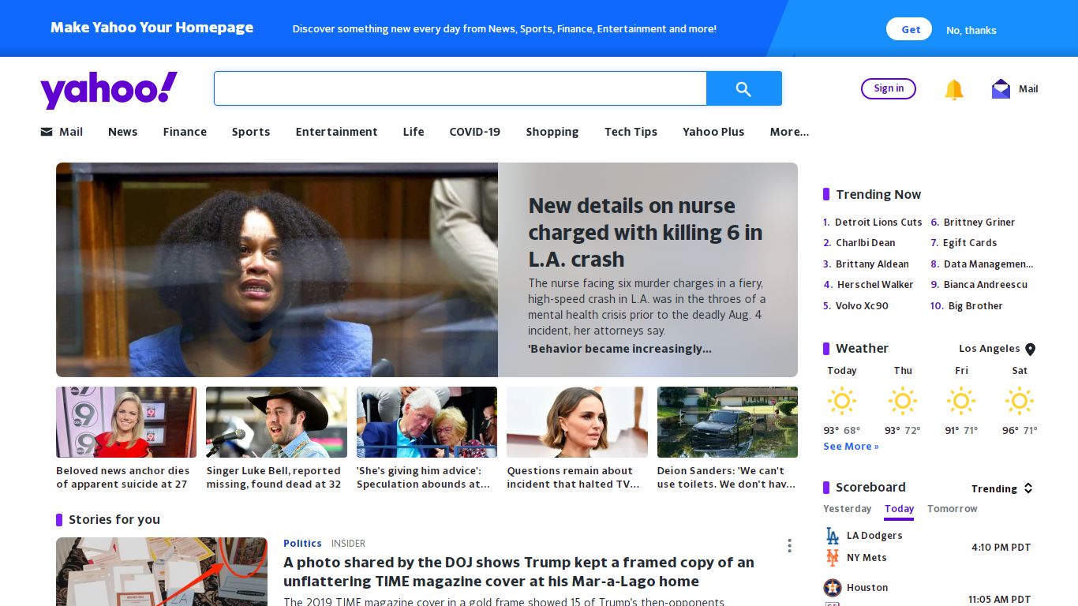1078x606 pixels.
Task: Open trending topic Detroit Lions Cuts
Action: pos(878,223)
